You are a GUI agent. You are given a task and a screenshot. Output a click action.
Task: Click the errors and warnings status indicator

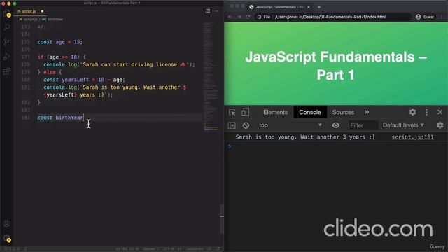(11, 249)
